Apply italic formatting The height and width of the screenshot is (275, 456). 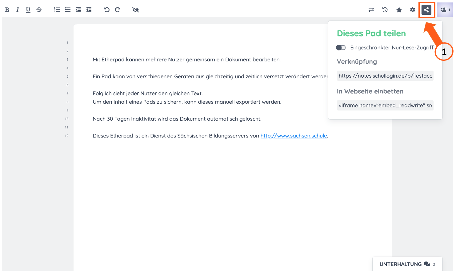click(18, 10)
